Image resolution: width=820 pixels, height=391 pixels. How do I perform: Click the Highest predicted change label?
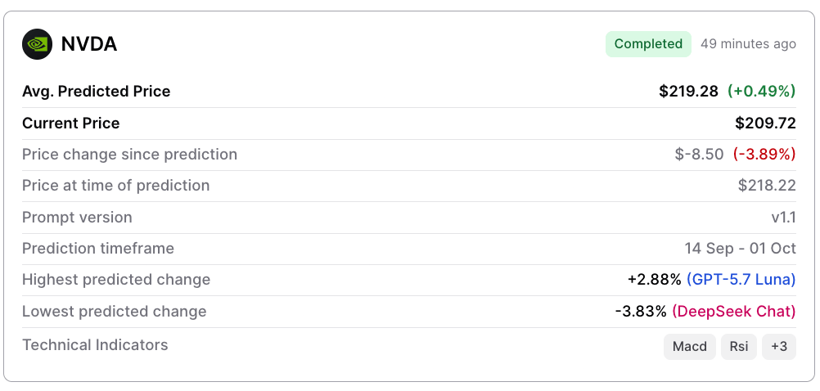pyautogui.click(x=116, y=280)
